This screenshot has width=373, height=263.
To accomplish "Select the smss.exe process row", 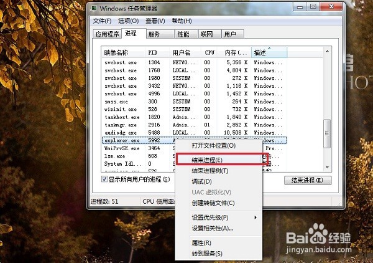I will (195, 102).
